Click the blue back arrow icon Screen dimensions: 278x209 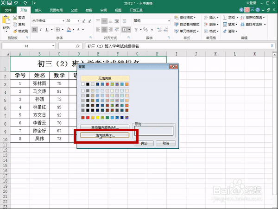[241, 10]
